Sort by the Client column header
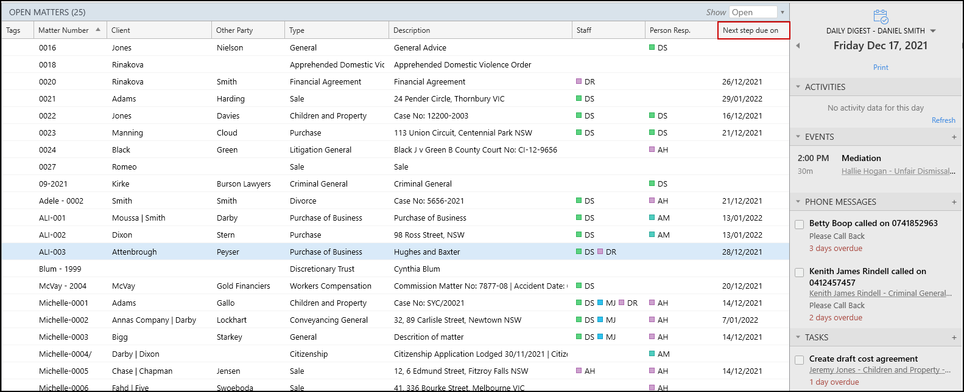Screen dimensions: 964x392 [x=121, y=30]
